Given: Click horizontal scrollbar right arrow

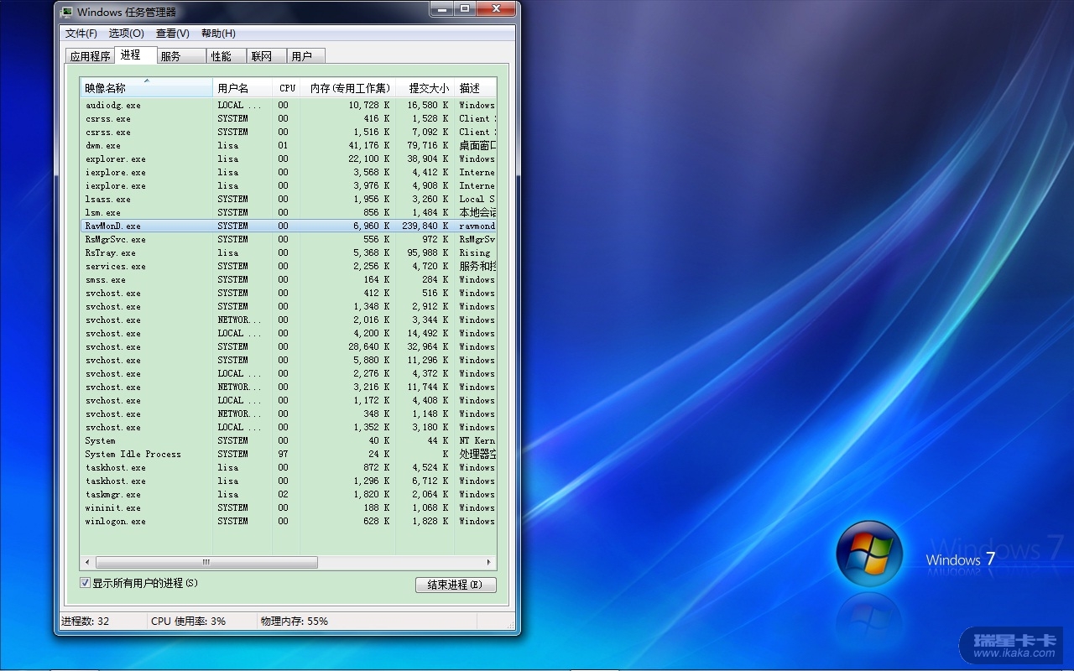Looking at the screenshot, I should [491, 562].
